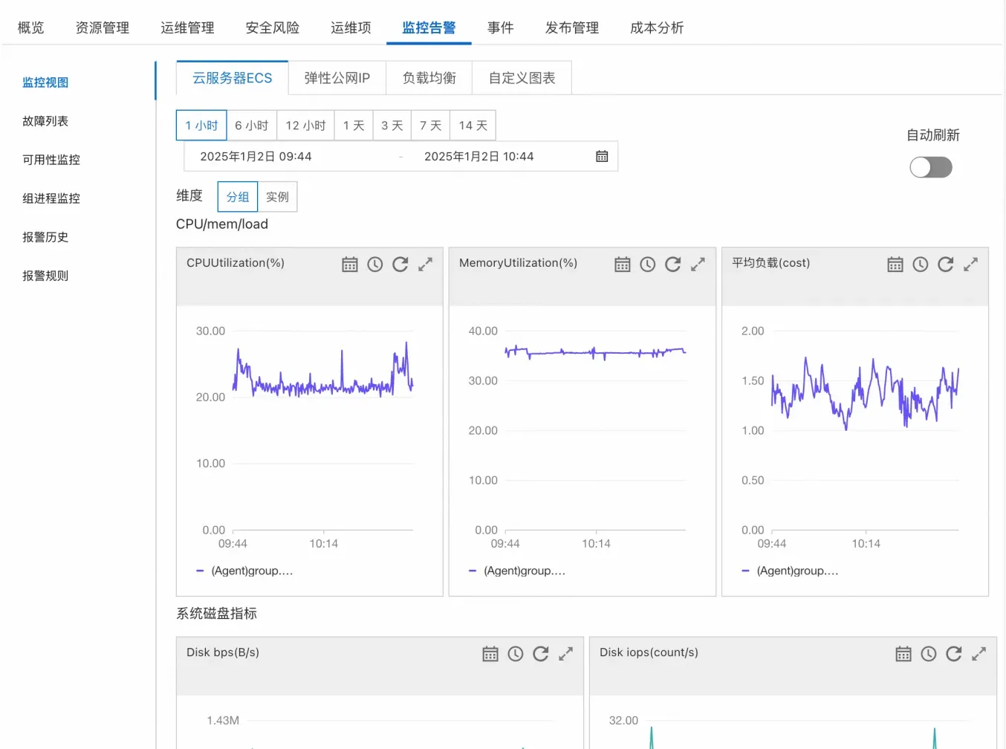Select 6 小时 time range
The height and width of the screenshot is (749, 1006).
pos(252,126)
